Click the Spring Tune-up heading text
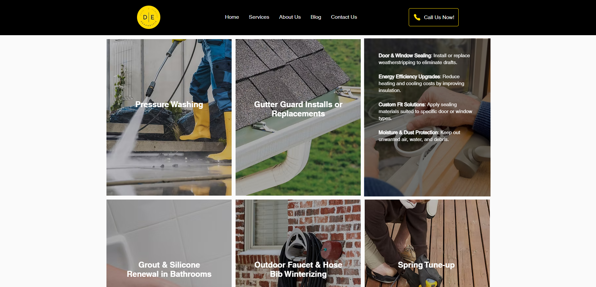Viewport: 596px width, 287px height. coord(426,265)
